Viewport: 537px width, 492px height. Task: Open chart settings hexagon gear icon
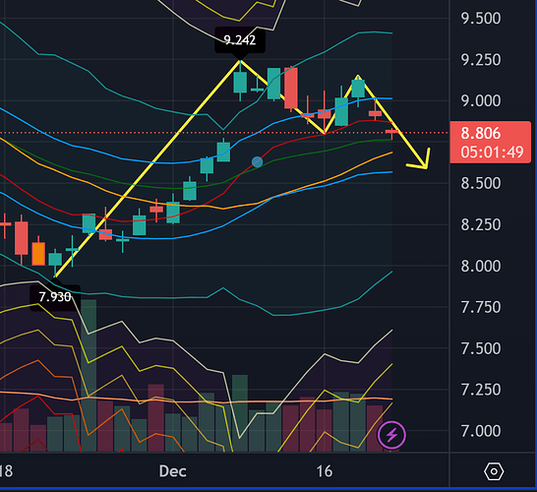494,471
